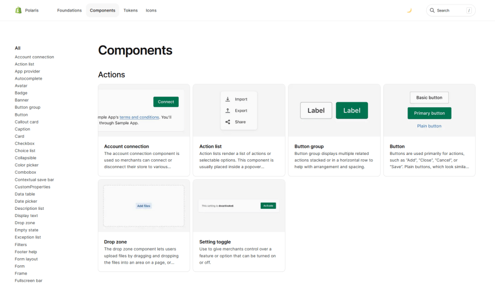Open Collapsible in the sidebar
Viewport: 495px width, 284px height.
coord(25,158)
